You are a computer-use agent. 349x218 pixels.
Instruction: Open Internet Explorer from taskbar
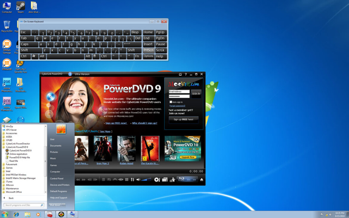pos(16,214)
